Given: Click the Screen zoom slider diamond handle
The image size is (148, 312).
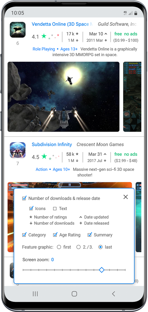Looking at the screenshot, I should coord(102,270).
